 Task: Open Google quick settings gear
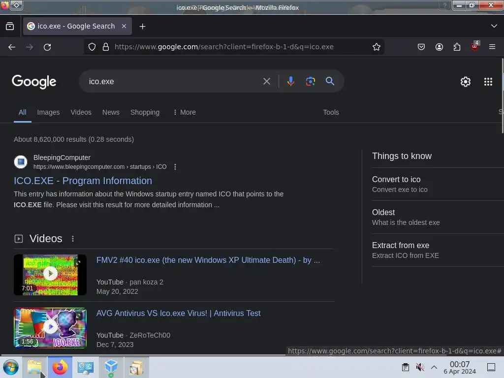pos(466,82)
